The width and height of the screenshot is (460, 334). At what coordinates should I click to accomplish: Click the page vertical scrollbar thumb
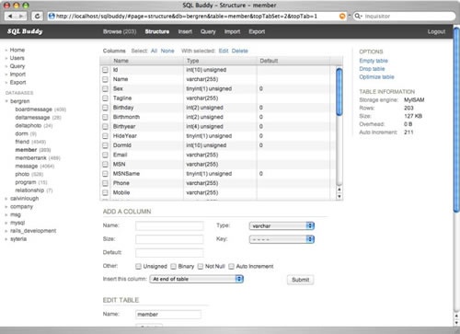click(456, 120)
